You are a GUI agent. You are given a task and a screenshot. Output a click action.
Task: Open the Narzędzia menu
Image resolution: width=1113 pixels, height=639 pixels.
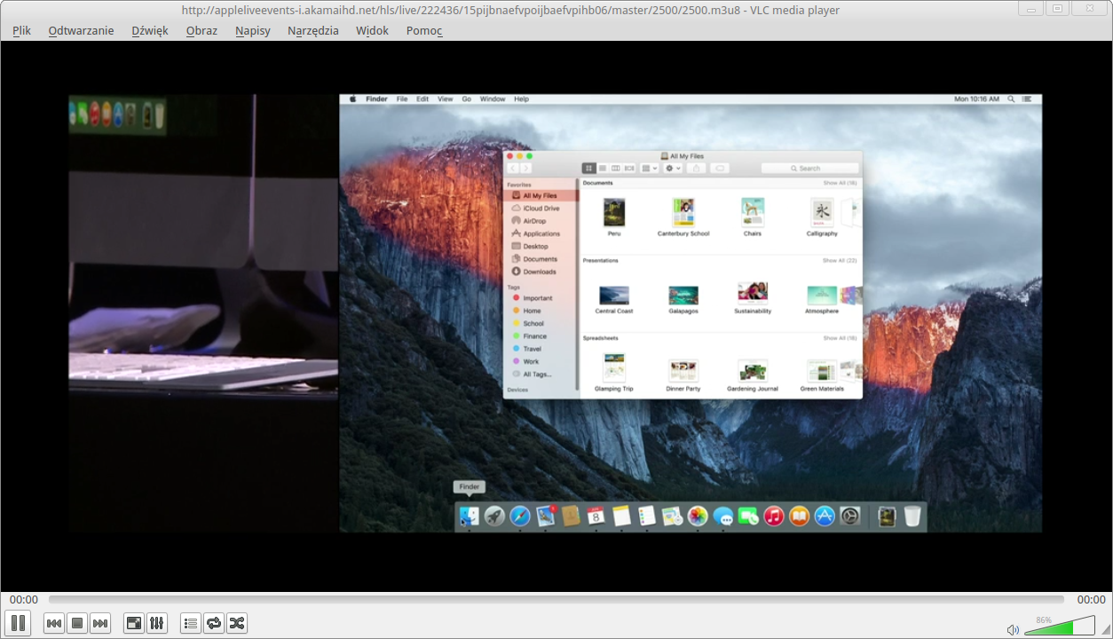point(313,30)
